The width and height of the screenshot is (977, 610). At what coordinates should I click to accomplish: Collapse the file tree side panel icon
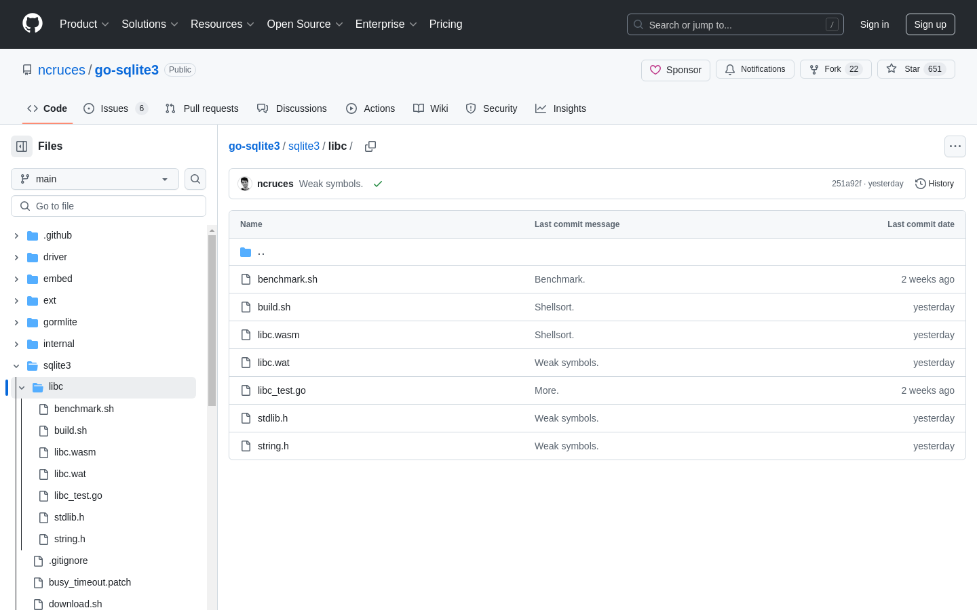(22, 146)
